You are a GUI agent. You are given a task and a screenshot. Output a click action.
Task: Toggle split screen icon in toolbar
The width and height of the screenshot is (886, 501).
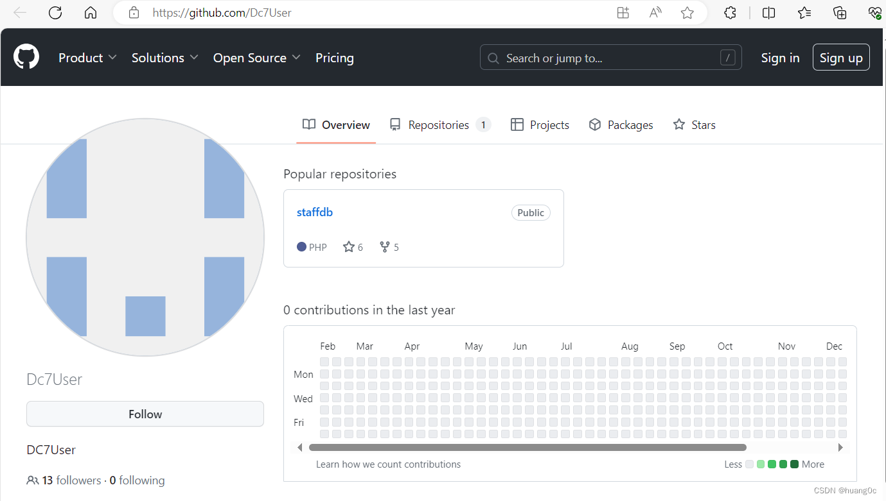point(768,13)
